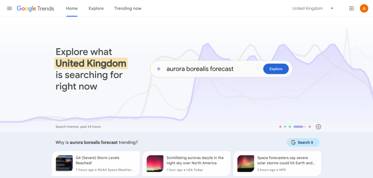The height and width of the screenshot is (178, 373).
Task: Jump to the blue carousel dot
Action: 285,127
